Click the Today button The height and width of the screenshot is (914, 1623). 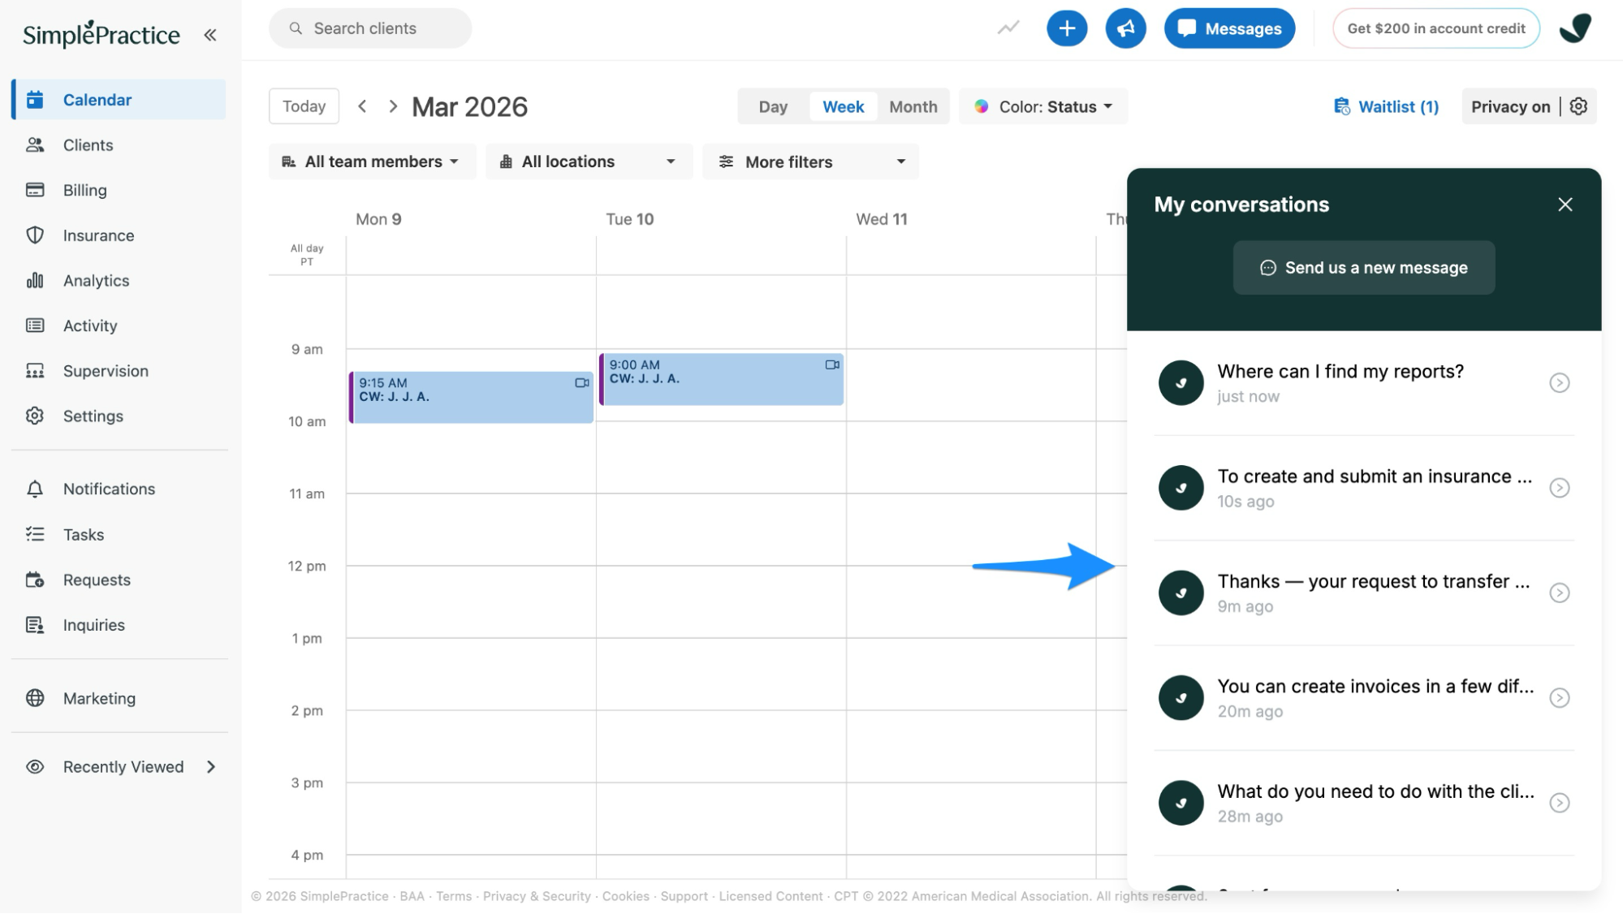pyautogui.click(x=304, y=106)
